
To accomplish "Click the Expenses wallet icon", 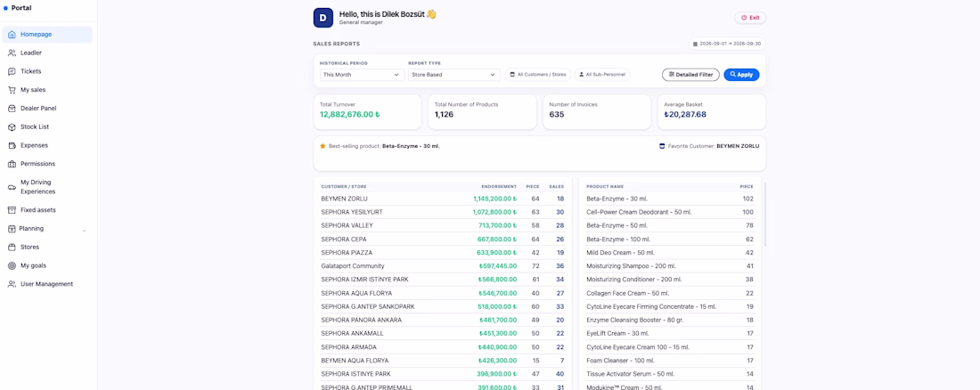I will click(12, 145).
